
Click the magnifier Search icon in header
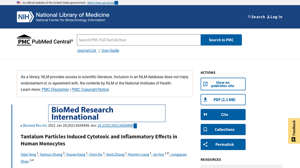249,17
